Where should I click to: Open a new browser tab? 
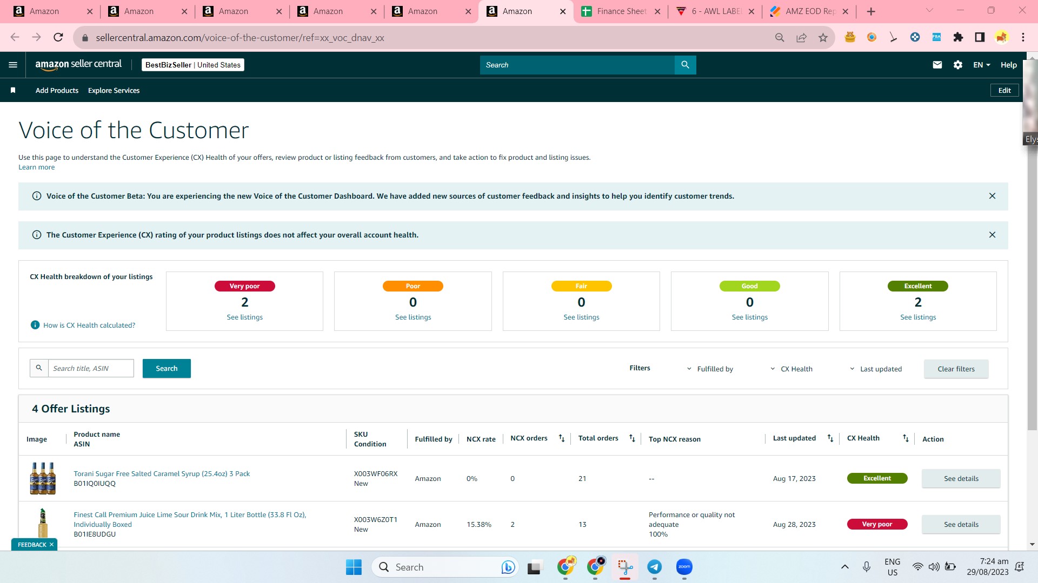pos(870,11)
